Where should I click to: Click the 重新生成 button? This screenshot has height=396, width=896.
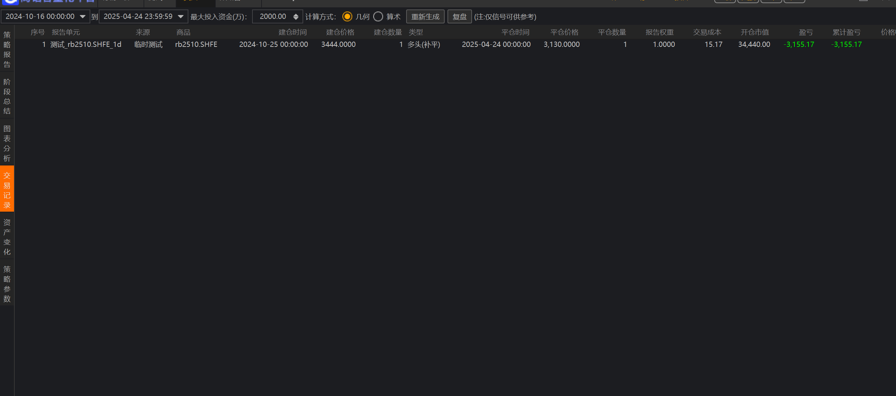click(x=425, y=16)
